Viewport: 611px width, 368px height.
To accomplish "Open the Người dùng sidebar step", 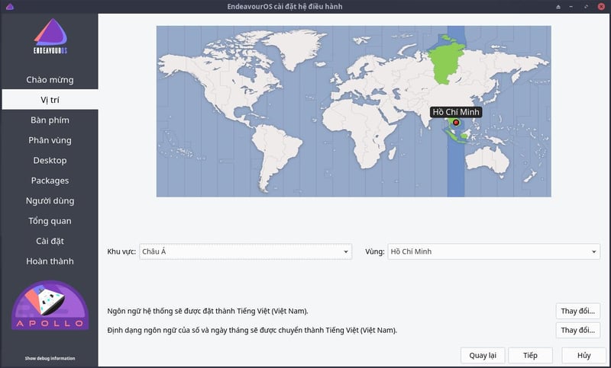I will [50, 201].
